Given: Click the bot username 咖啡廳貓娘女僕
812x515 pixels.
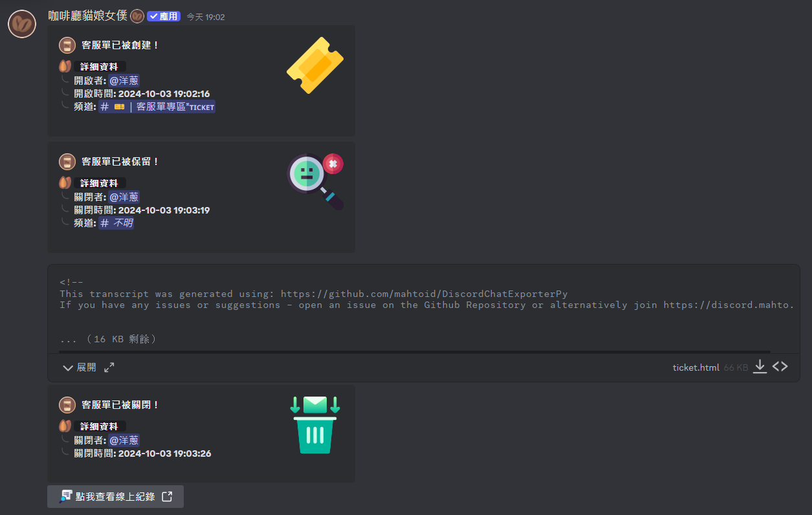Looking at the screenshot, I should coord(88,16).
